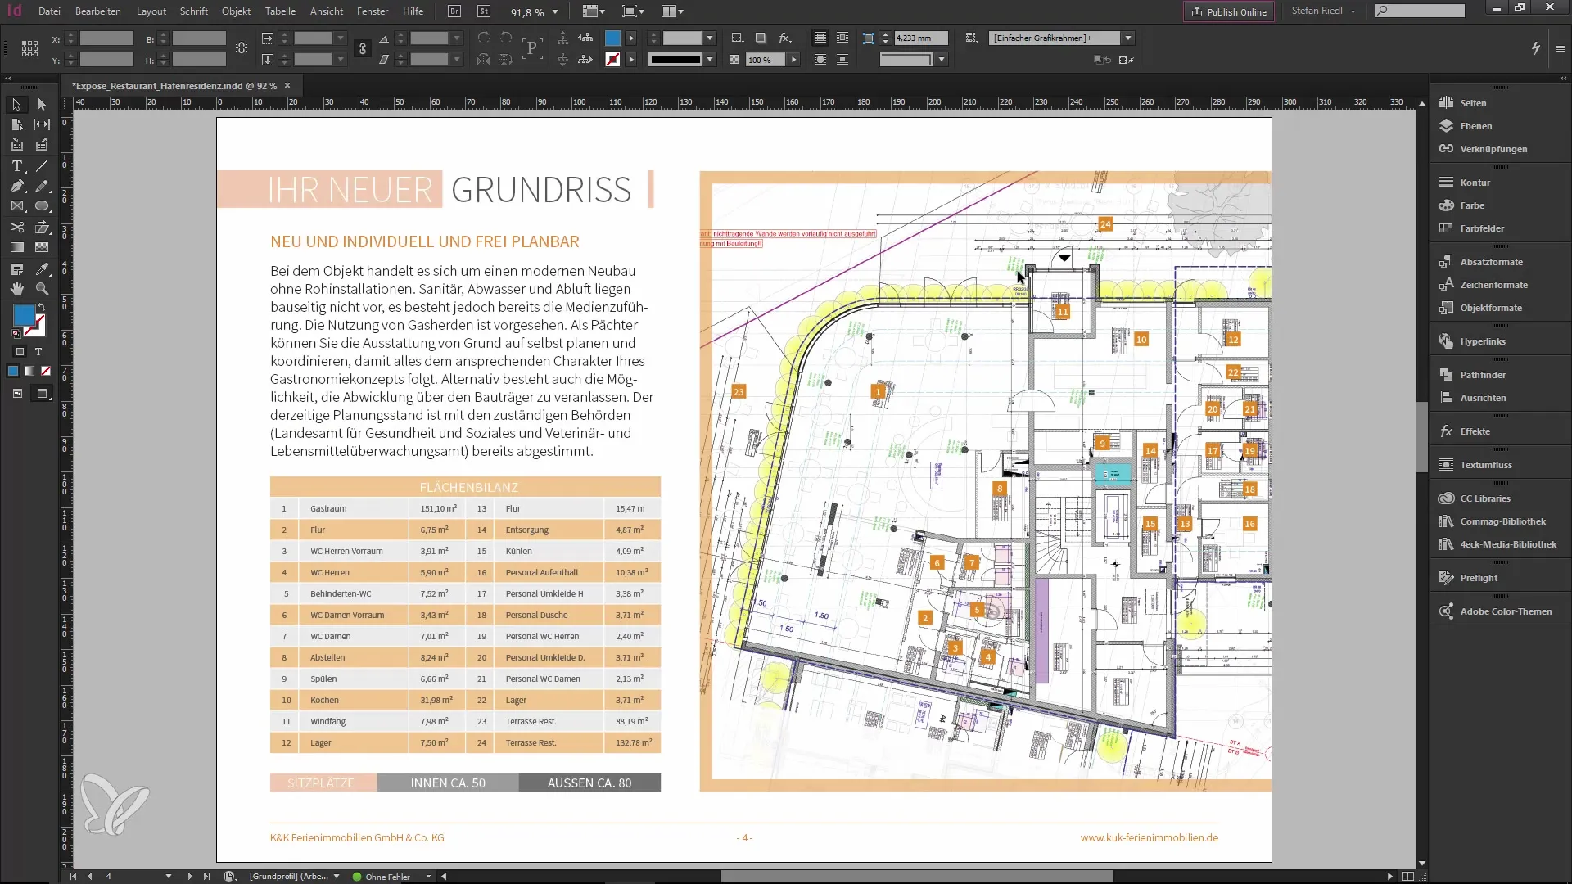Open the Bearbeiten menu
Image resolution: width=1572 pixels, height=884 pixels.
click(98, 11)
